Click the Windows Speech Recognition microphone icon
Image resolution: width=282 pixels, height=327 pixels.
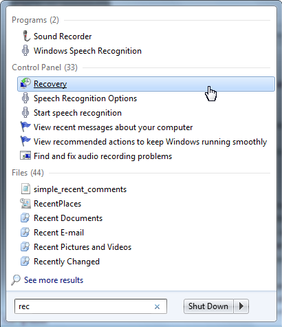pos(25,50)
